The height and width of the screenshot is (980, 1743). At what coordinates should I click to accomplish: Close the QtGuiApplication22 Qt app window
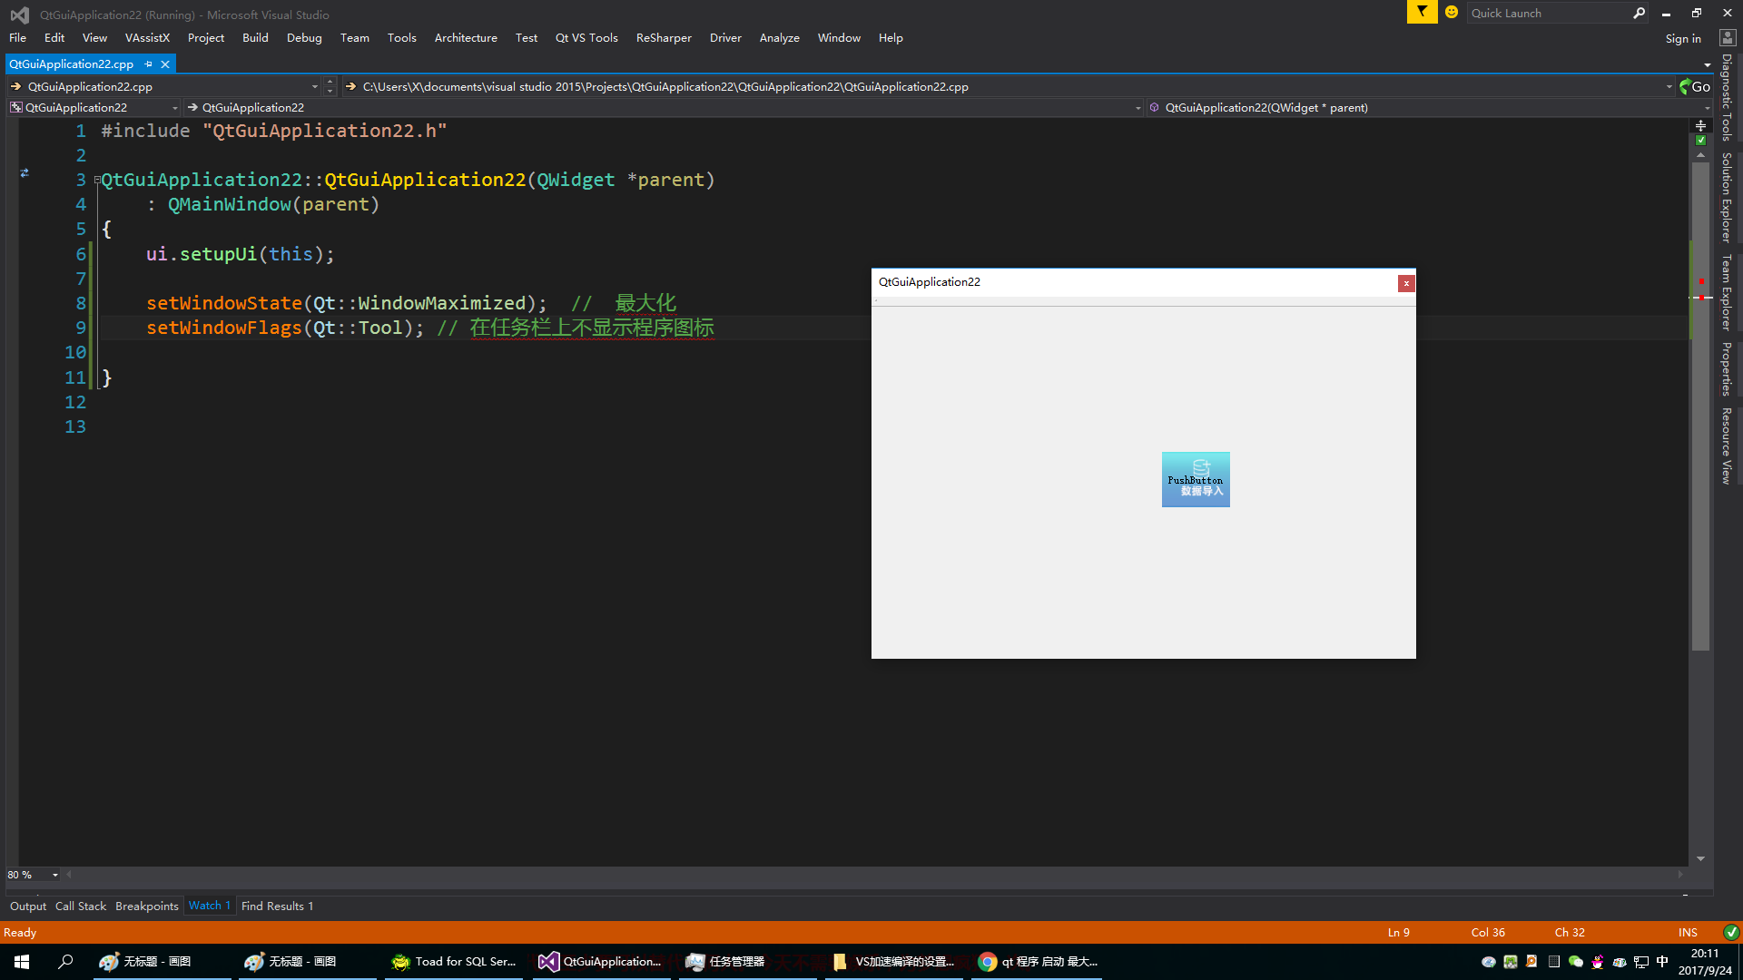[1406, 283]
